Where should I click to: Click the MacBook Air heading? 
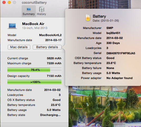click(33, 24)
